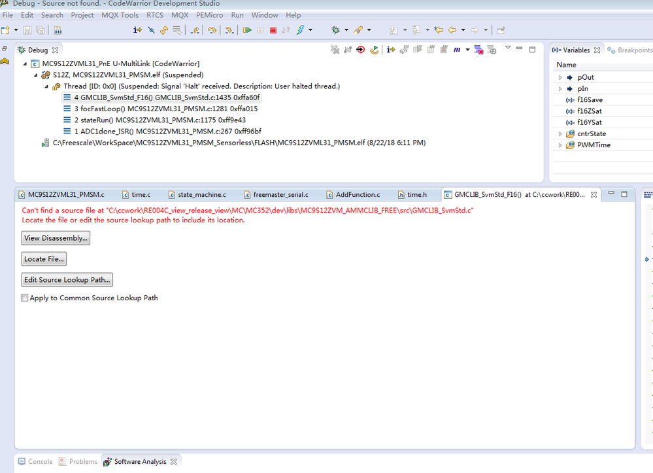
Task: Click the binary file icon in toolbar
Action: 58,30
